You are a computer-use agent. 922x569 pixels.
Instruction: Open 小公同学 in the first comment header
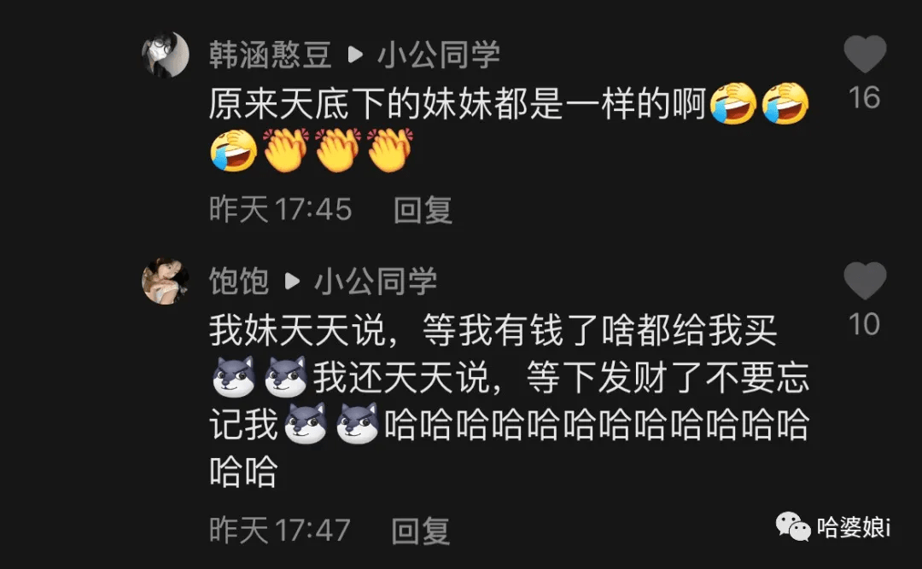point(439,55)
